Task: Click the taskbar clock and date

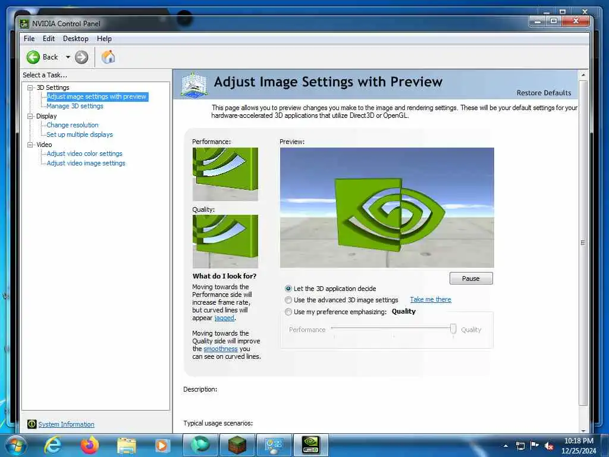Action: (579, 446)
